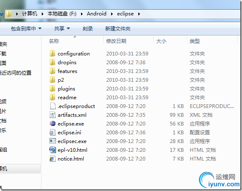Select file name eclipsec.exe

point(72,141)
